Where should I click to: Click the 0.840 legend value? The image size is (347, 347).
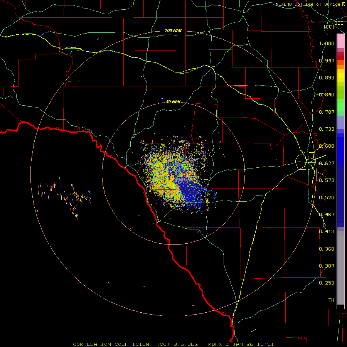click(327, 95)
